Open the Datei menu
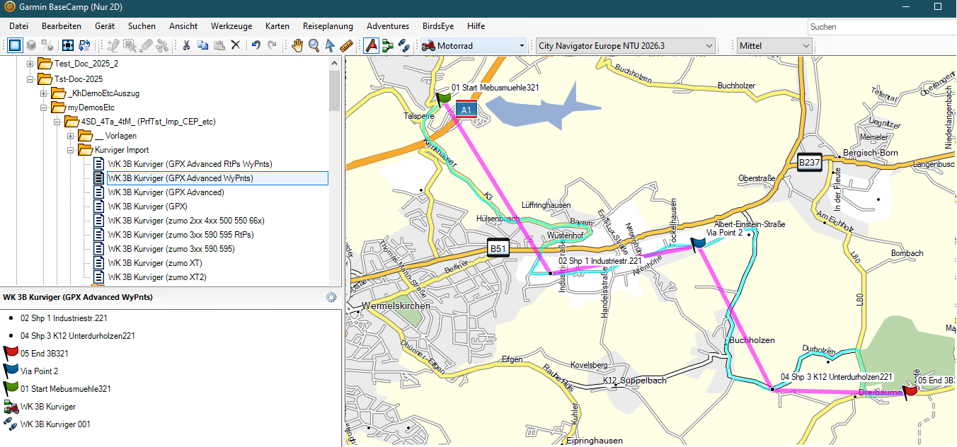The width and height of the screenshot is (957, 447). pos(19,26)
